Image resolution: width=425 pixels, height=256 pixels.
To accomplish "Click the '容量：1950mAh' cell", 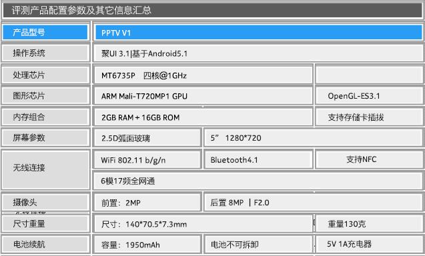I will pyautogui.click(x=147, y=245).
